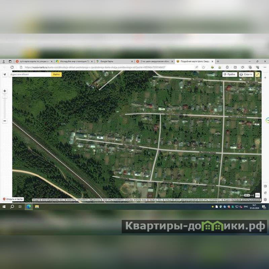This screenshot has width=269, height=269.
Task: Open the map ruler measurement tool
Action: [258, 195]
